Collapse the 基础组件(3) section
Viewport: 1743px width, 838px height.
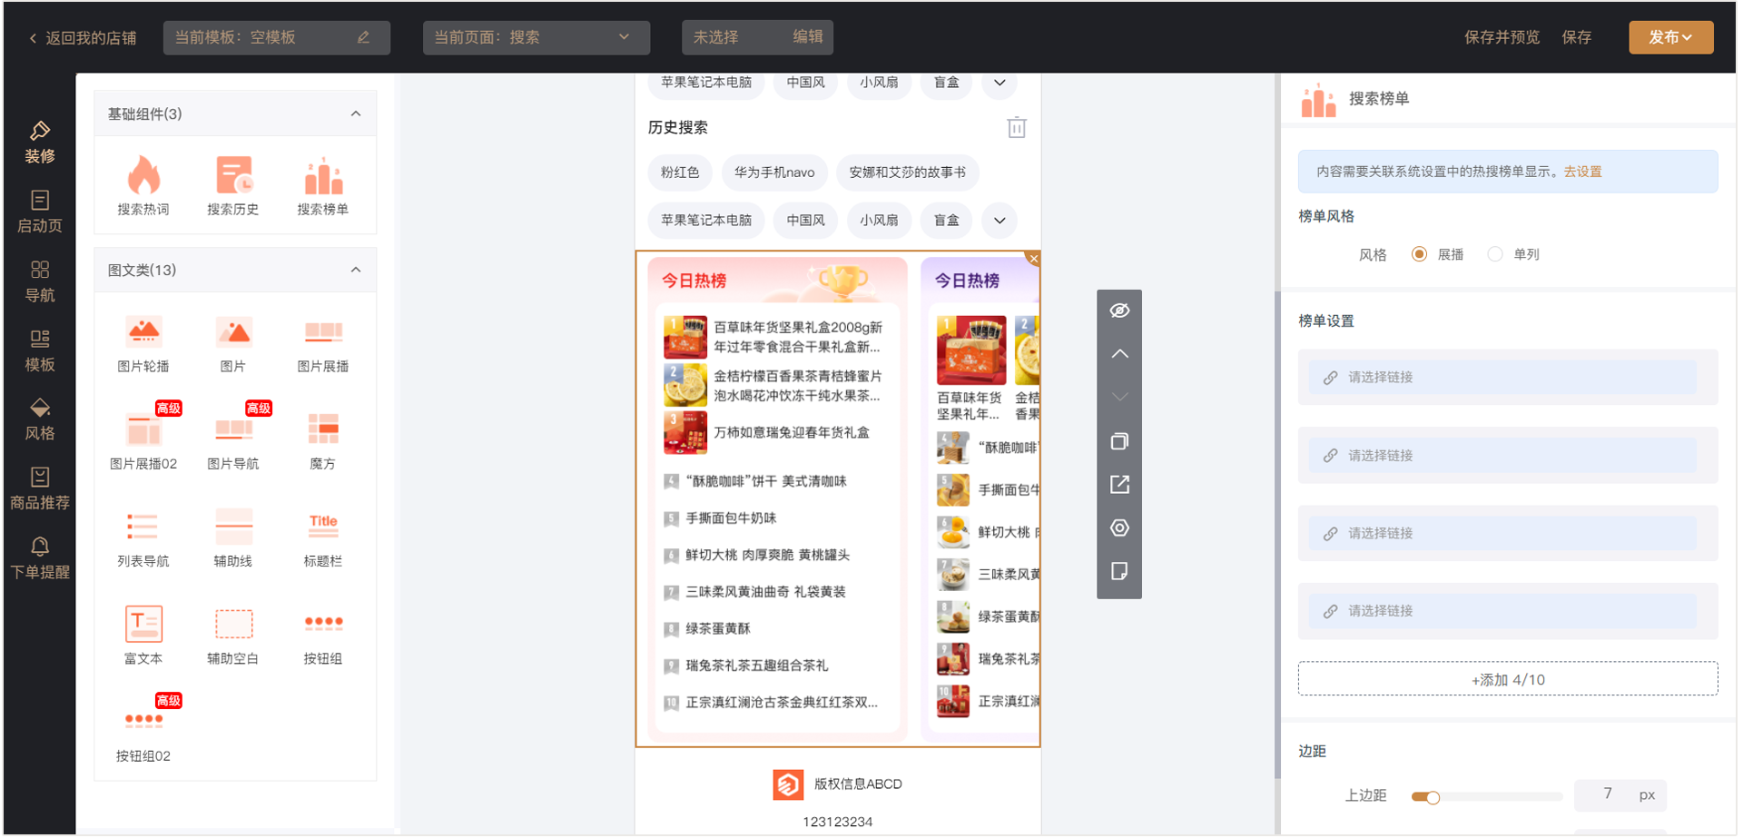pos(355,113)
